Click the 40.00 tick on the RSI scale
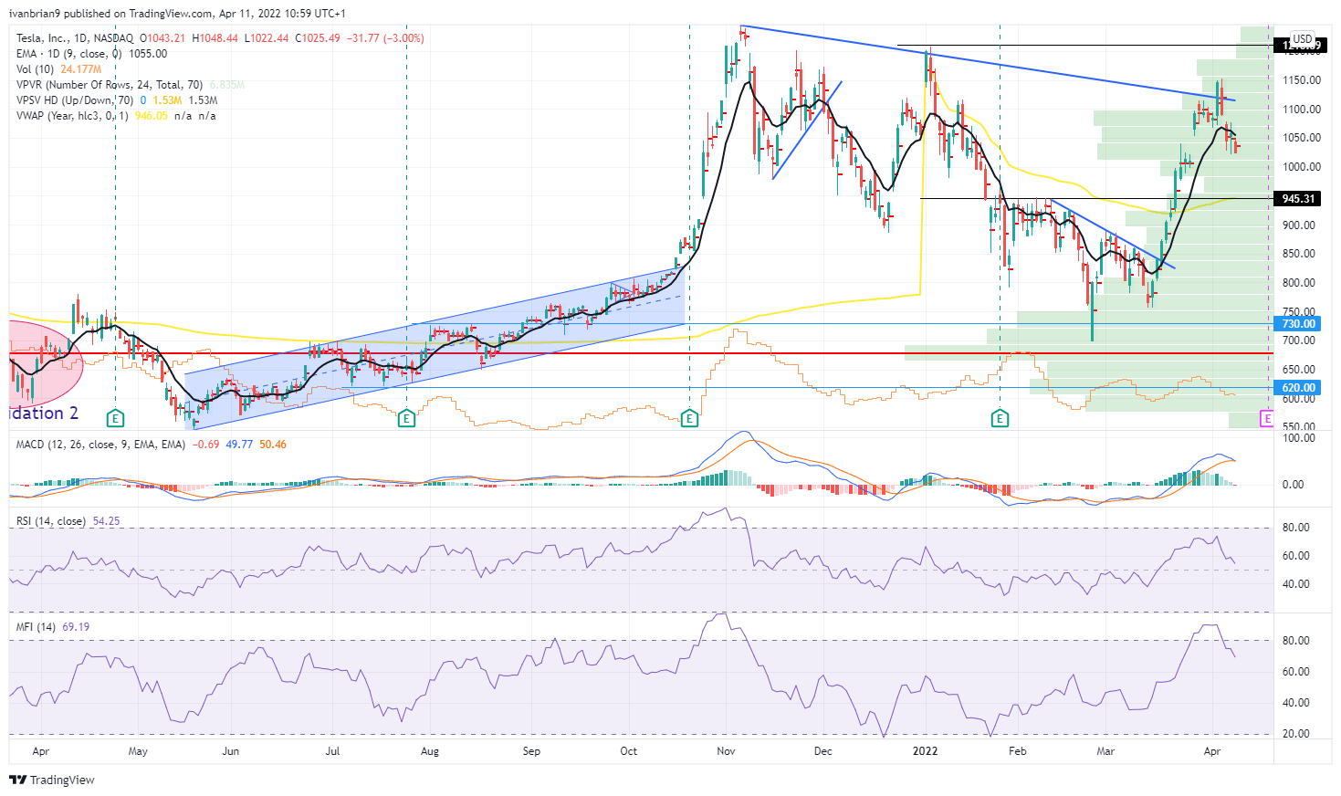The width and height of the screenshot is (1341, 796). click(x=1296, y=584)
